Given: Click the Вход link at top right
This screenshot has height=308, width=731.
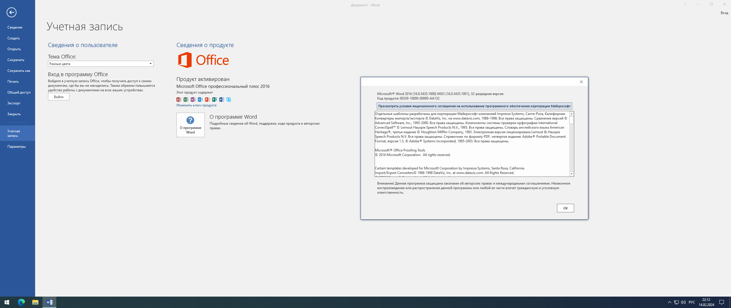Looking at the screenshot, I should pyautogui.click(x=724, y=13).
